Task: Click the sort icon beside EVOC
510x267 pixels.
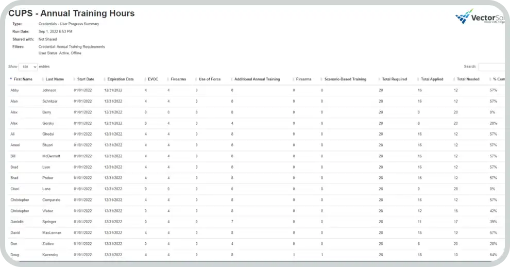Action: coord(145,79)
